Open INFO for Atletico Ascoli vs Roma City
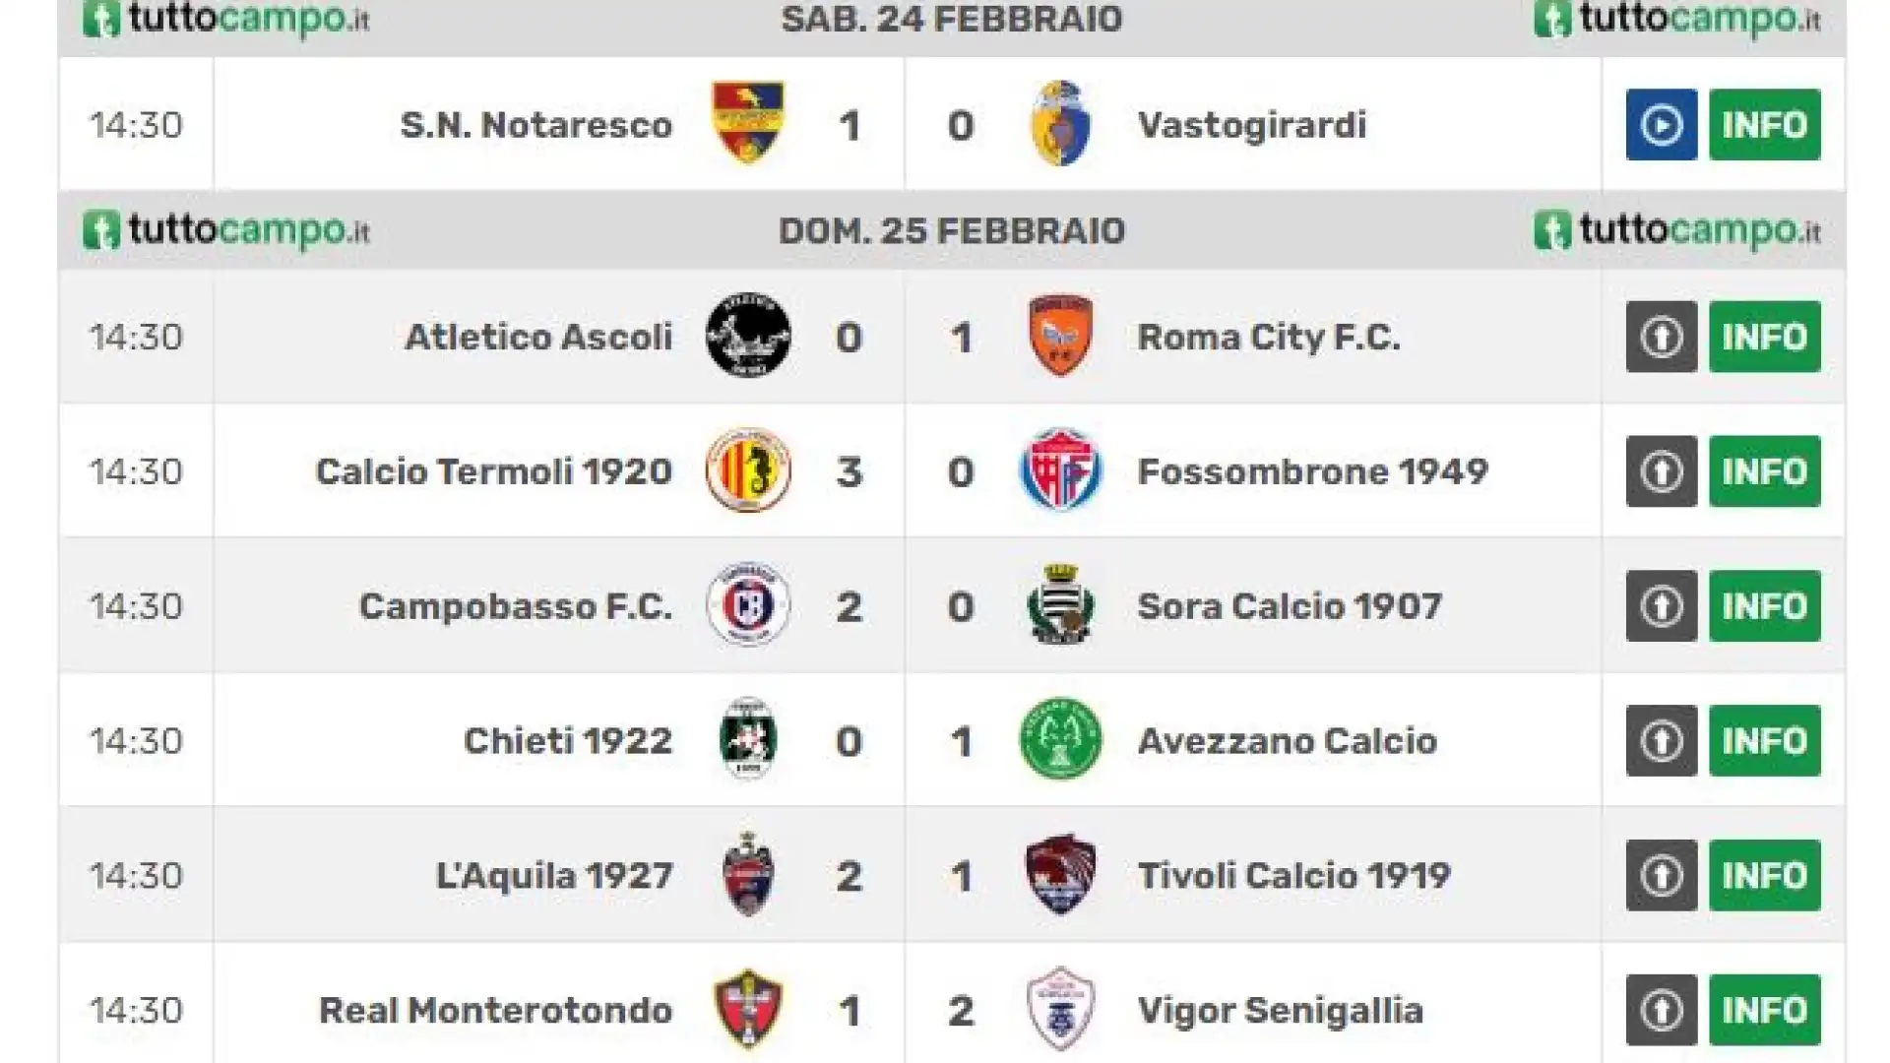Screen dimensions: 1890x1063 (1765, 337)
